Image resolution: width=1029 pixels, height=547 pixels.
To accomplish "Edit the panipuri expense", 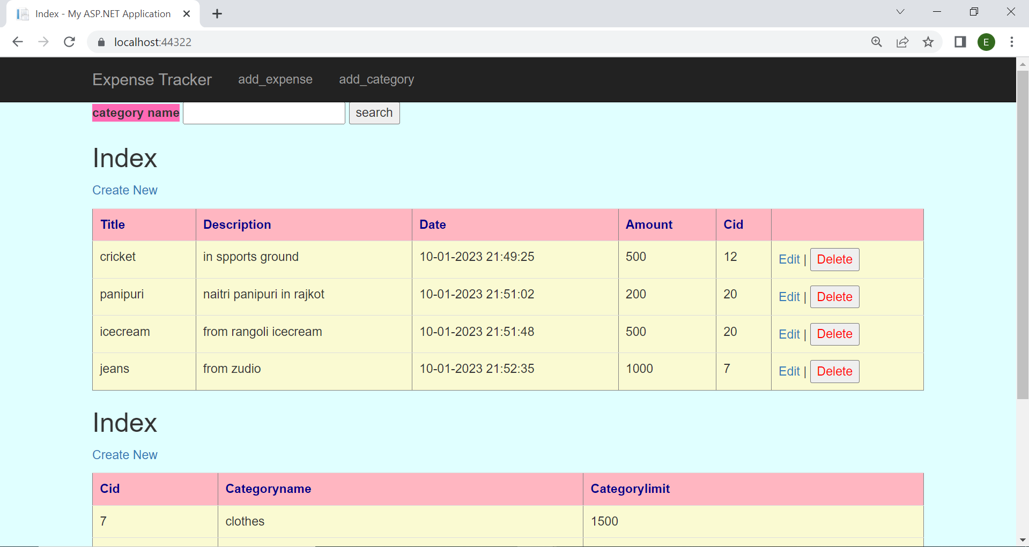I will [789, 297].
